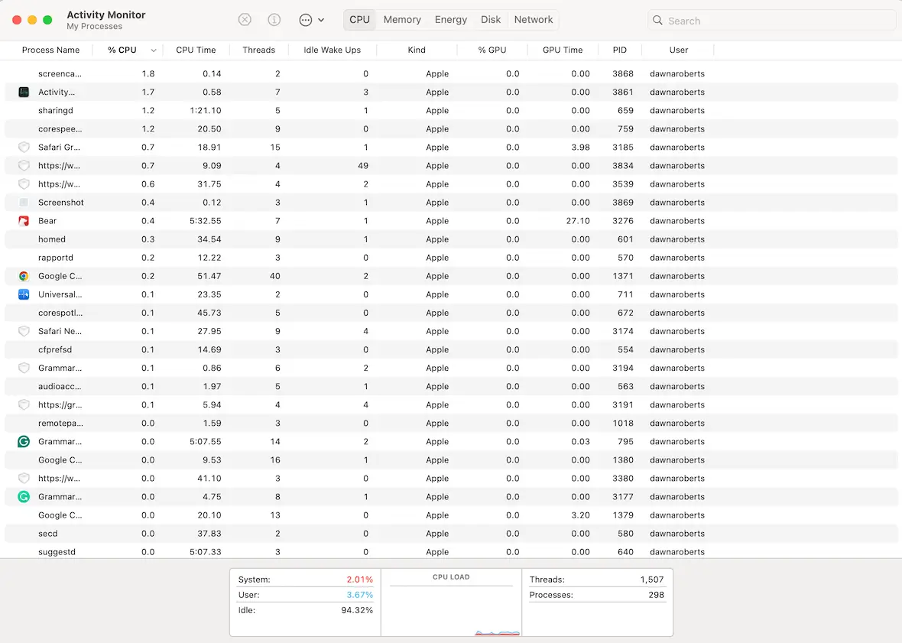Click shield icon of PID 3380 row

[x=24, y=479]
